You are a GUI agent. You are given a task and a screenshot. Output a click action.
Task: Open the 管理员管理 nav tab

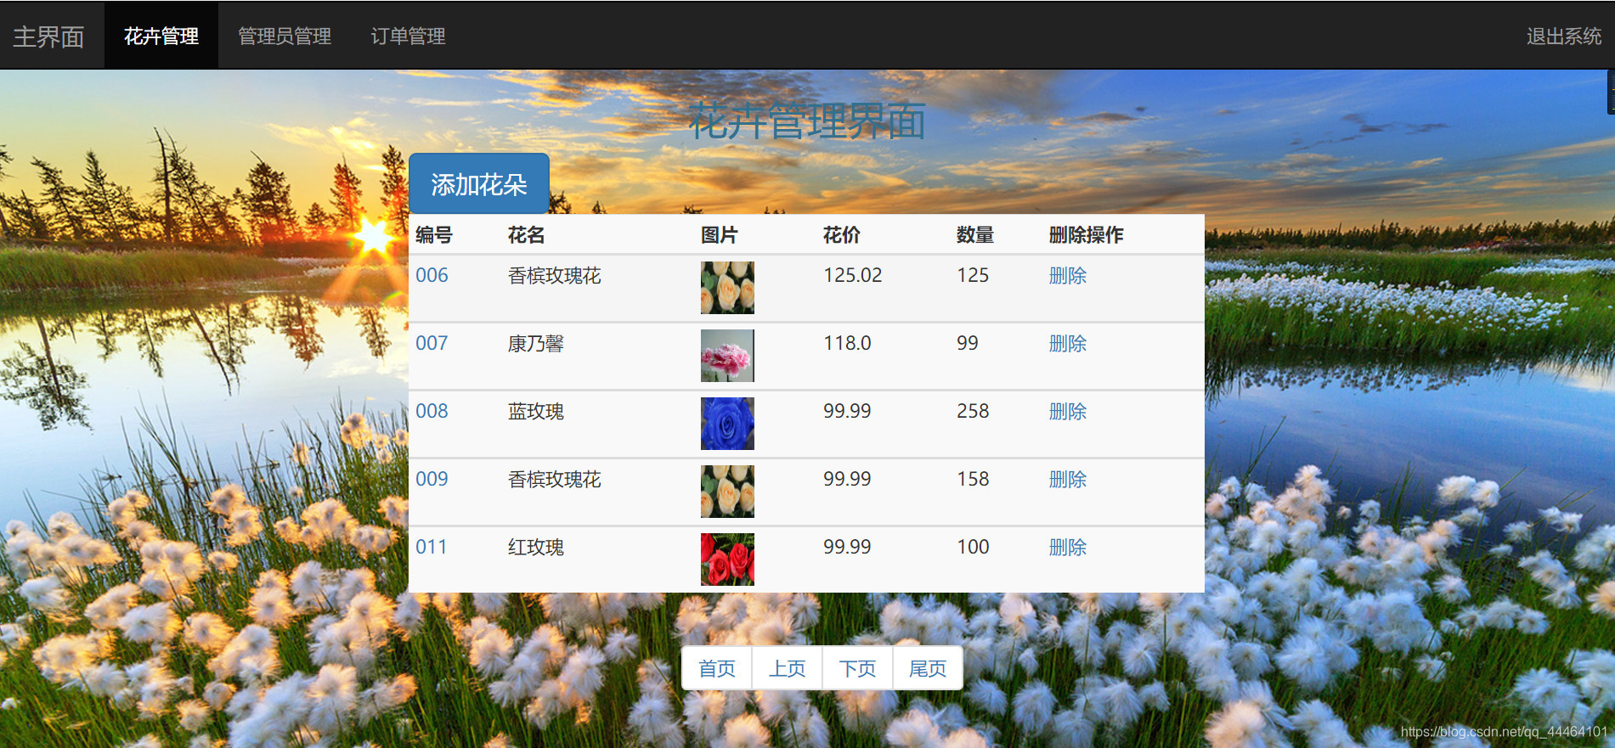285,36
